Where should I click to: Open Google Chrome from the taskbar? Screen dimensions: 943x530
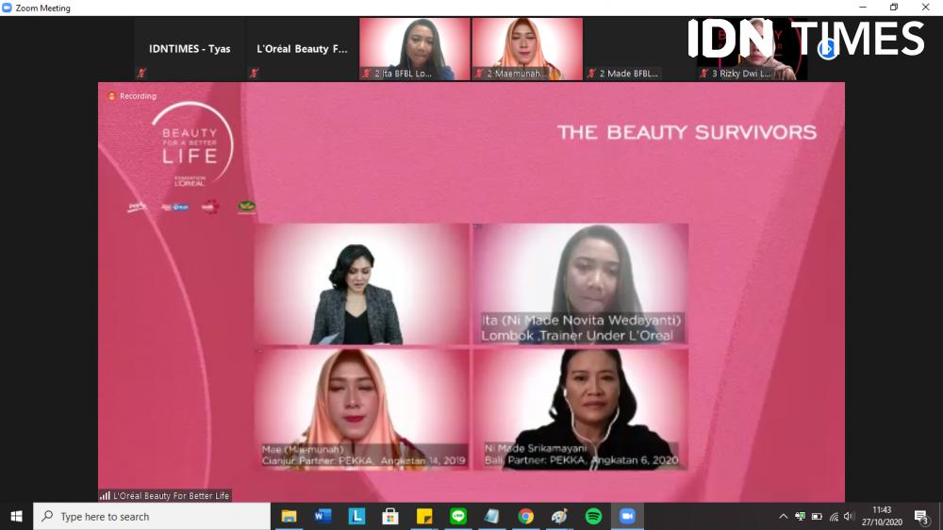[x=525, y=516]
